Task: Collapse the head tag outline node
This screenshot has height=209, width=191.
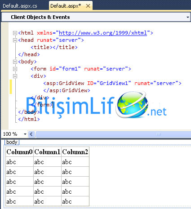Action: point(15,40)
